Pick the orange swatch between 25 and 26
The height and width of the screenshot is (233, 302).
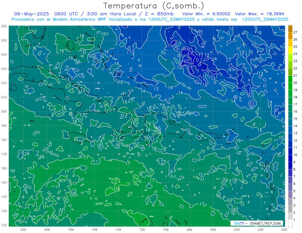(290, 43)
